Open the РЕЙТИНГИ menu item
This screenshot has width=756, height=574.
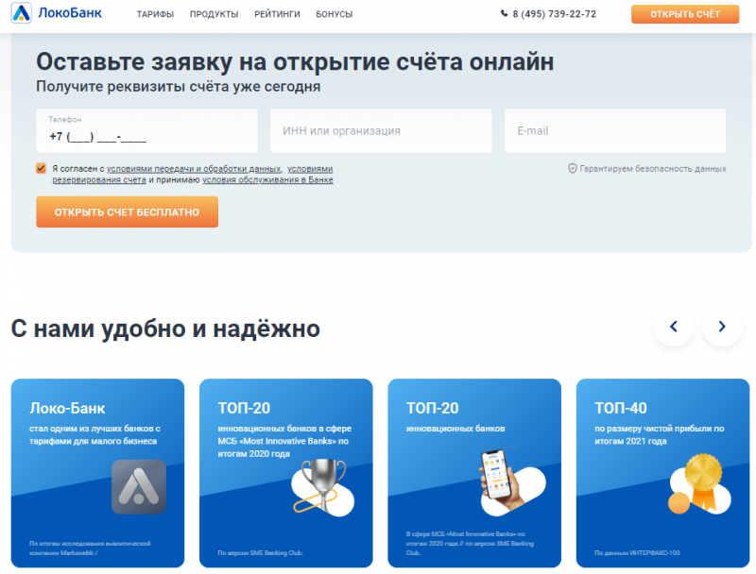click(x=277, y=14)
